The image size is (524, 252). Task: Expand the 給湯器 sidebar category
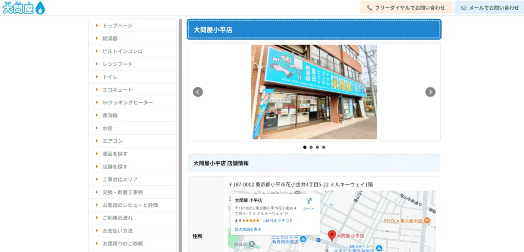pos(110,38)
